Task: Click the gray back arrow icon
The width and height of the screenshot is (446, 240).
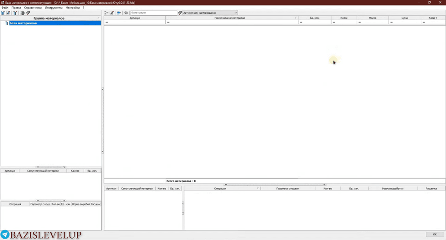Action: (x=126, y=13)
